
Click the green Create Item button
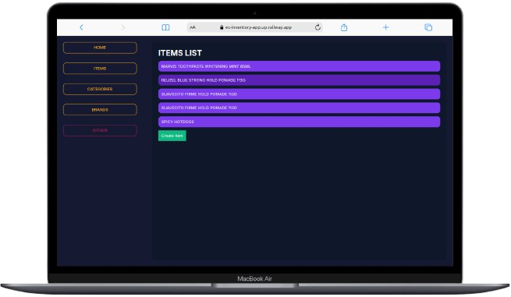click(172, 136)
